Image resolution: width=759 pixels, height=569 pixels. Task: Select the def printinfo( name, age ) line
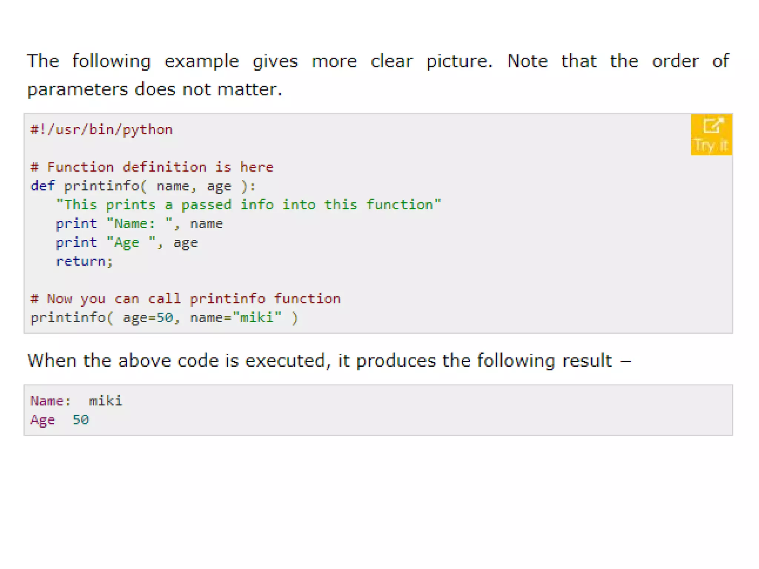click(143, 186)
